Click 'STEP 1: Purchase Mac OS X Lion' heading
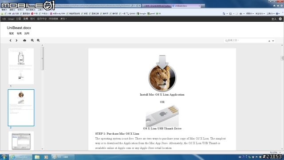284x160 pixels. (x=117, y=134)
